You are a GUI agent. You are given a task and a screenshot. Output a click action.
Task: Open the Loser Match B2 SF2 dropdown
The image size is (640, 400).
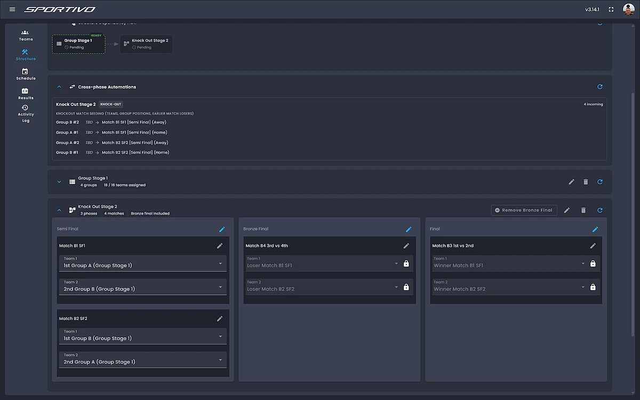click(x=323, y=286)
